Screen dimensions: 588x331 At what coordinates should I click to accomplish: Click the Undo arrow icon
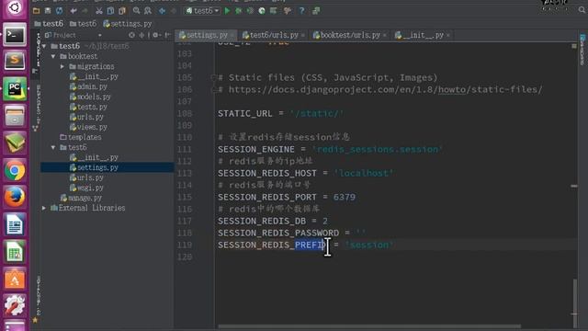(73, 11)
